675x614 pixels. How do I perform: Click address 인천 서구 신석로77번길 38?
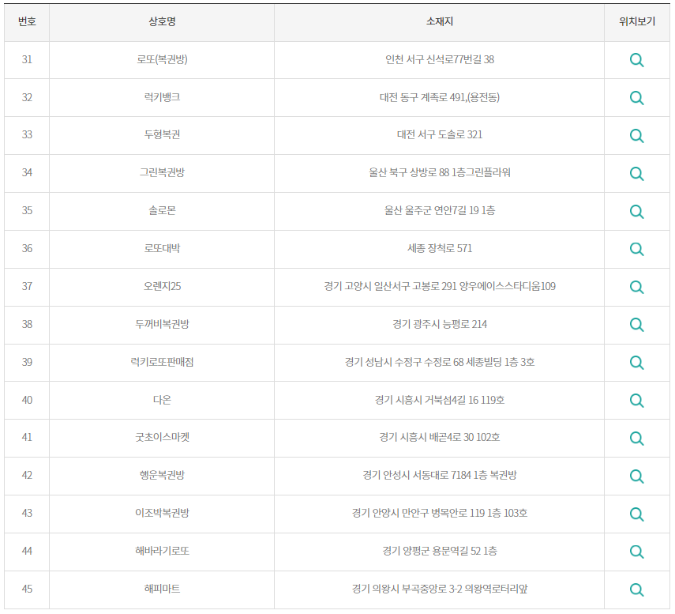pos(440,59)
